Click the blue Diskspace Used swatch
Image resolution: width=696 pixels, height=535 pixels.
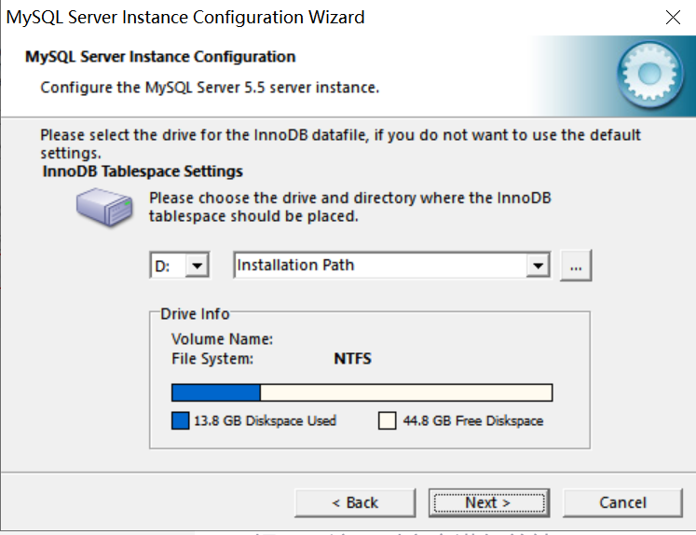click(x=180, y=420)
